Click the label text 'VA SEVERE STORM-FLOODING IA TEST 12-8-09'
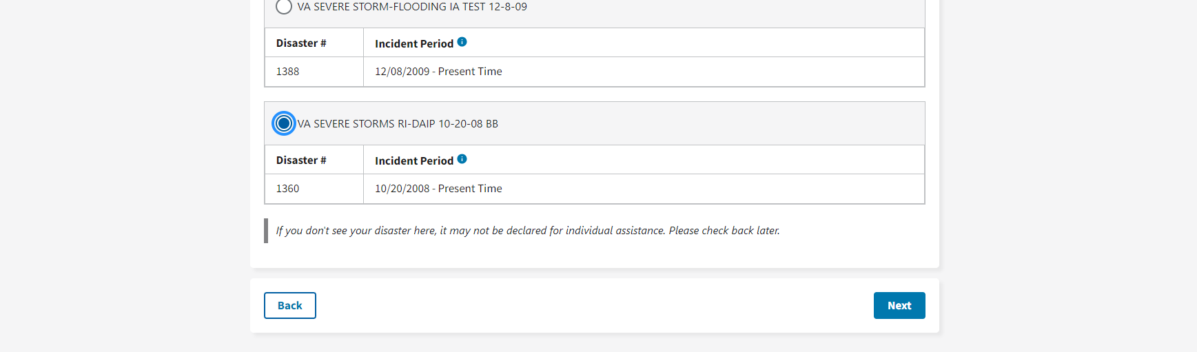Screen dimensions: 1197x352 [412, 7]
